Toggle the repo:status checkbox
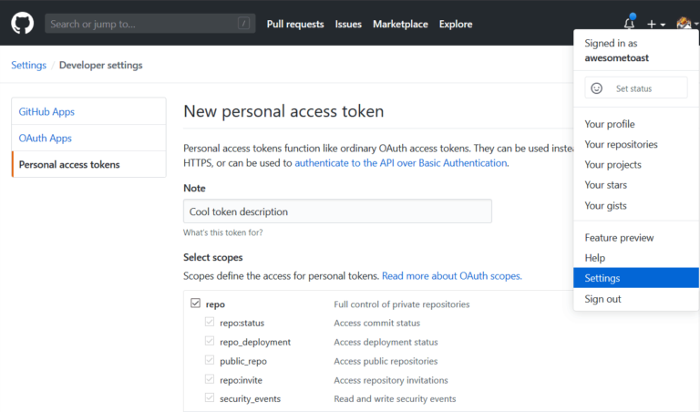The image size is (700, 412). (x=210, y=323)
